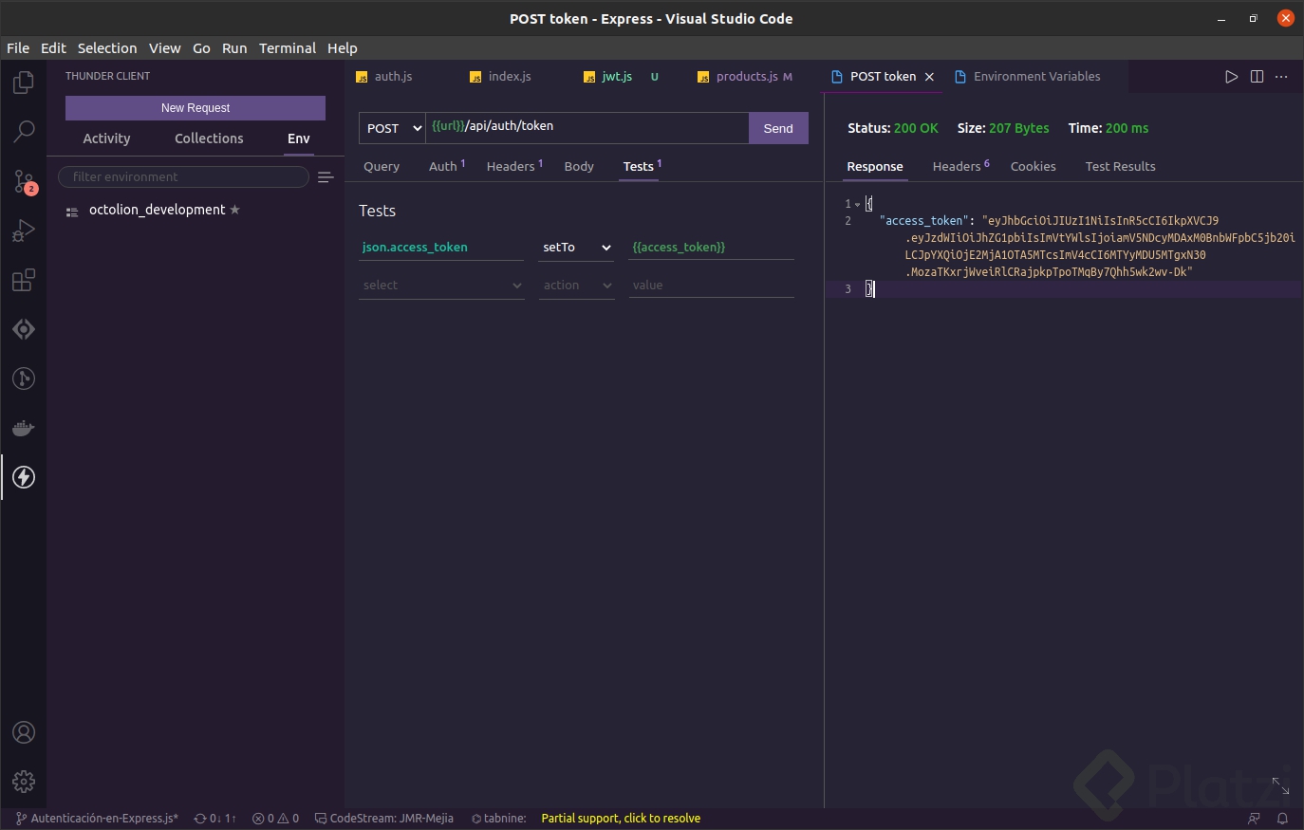Click the Partial support, click to resolve message
This screenshot has height=830, width=1304.
point(621,819)
